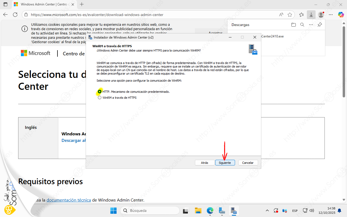Screen dimensions: 347x217
Task: Open documentación técnica link
Action: [69, 200]
